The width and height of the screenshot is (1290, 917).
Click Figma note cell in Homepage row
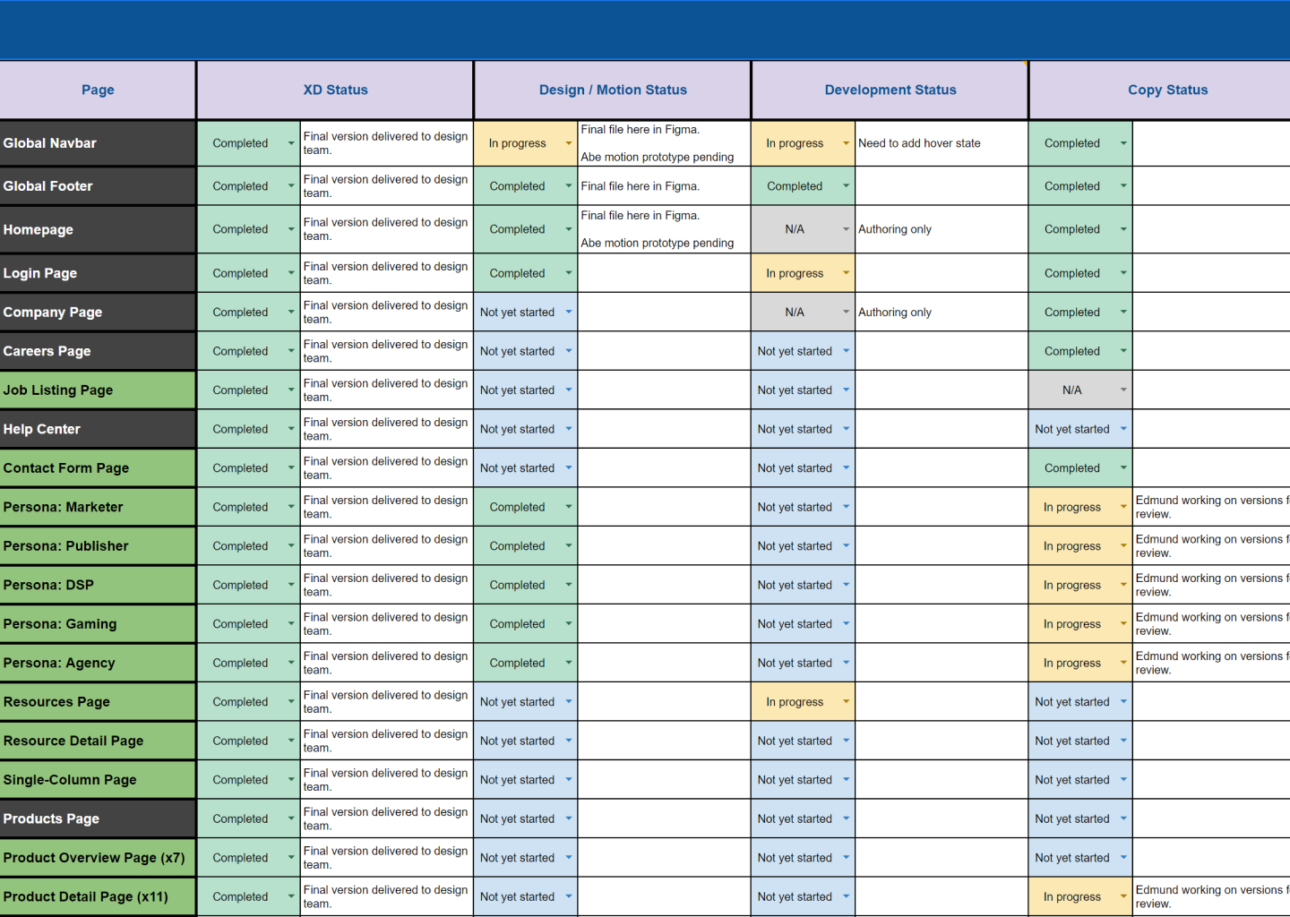664,229
